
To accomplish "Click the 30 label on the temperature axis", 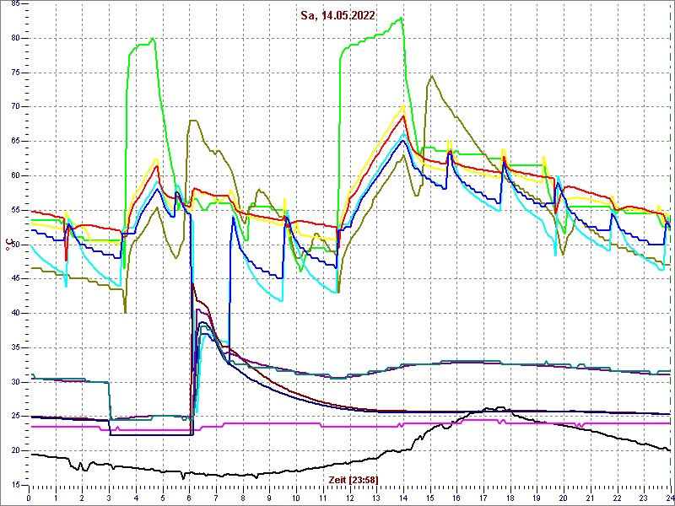I will pyautogui.click(x=14, y=382).
